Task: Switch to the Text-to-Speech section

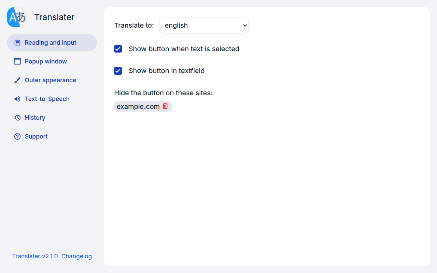Action: 47,99
